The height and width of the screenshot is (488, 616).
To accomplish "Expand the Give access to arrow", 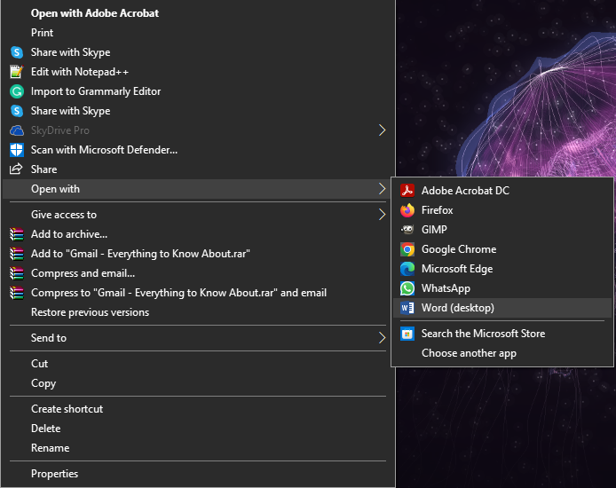I will 382,215.
